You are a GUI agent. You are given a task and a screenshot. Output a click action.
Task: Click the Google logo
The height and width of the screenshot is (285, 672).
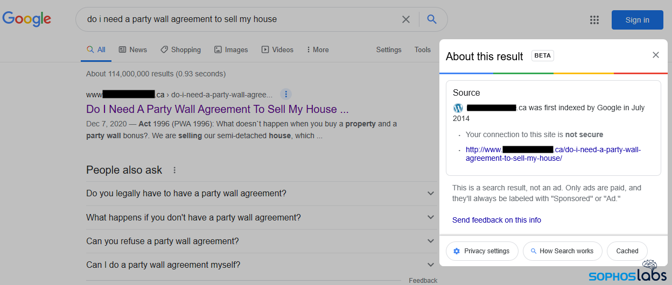(27, 19)
